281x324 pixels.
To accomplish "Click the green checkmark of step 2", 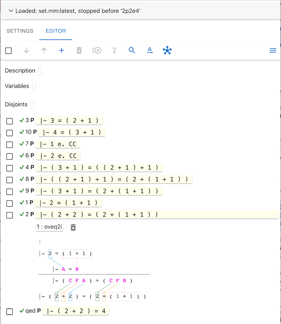I will click(22, 214).
